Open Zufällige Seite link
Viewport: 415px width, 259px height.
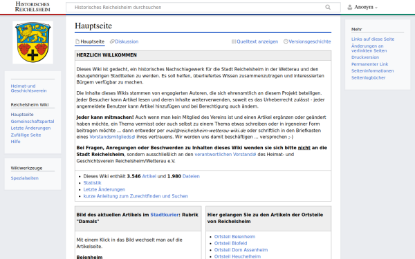26,135
